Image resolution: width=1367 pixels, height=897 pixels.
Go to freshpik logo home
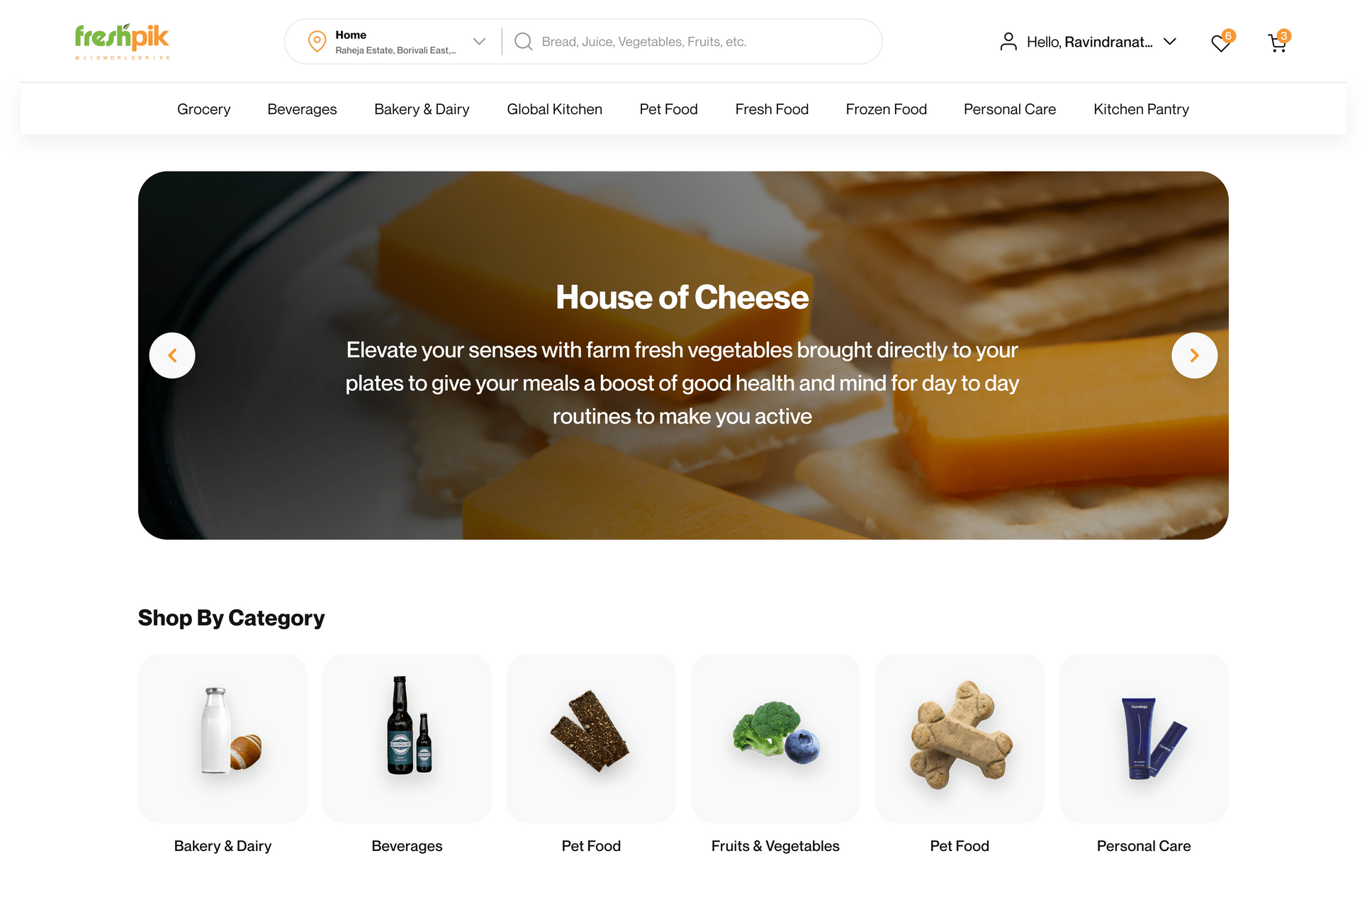[122, 42]
